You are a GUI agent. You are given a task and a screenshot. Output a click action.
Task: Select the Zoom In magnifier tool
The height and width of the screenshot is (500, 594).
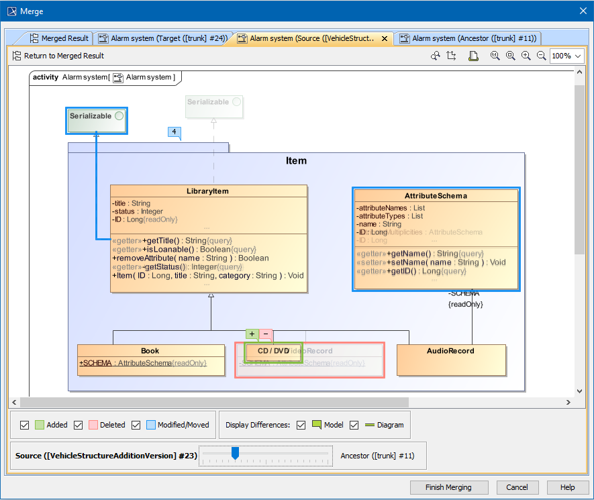pos(526,56)
